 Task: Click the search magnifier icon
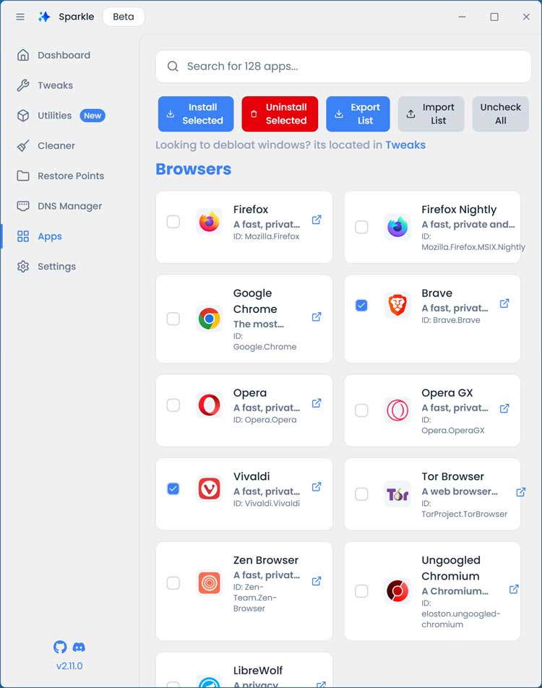(x=173, y=66)
